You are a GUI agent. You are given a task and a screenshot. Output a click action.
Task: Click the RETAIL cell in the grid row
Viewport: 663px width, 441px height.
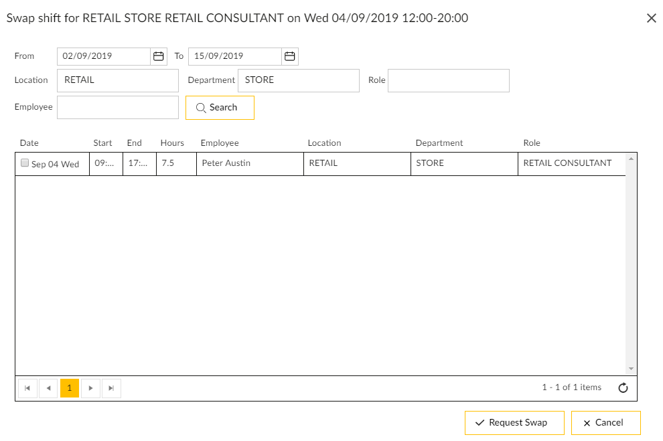pos(358,163)
